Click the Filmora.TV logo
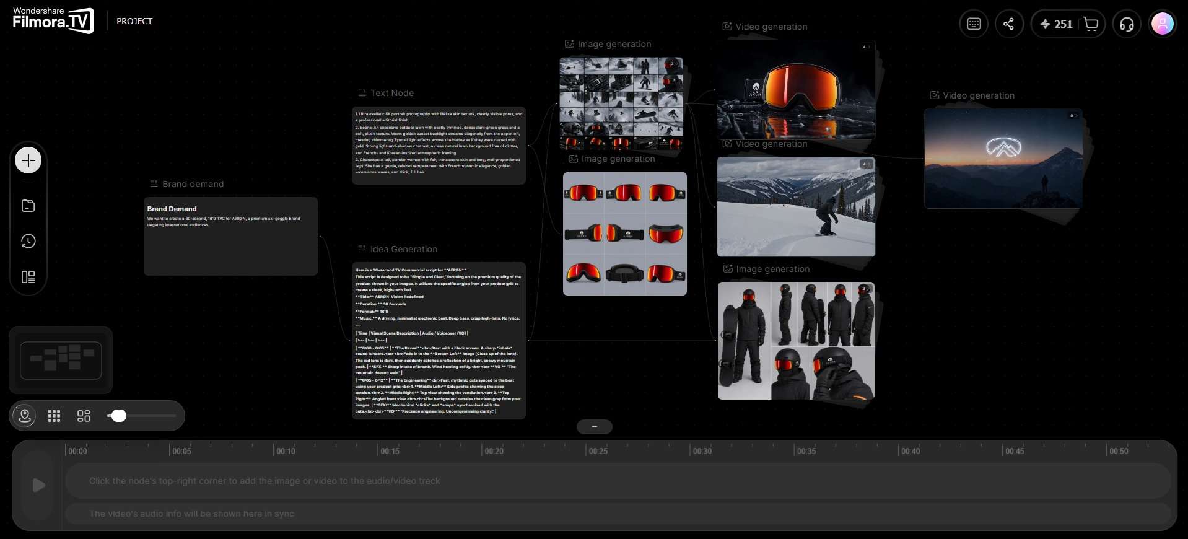 pyautogui.click(x=53, y=20)
